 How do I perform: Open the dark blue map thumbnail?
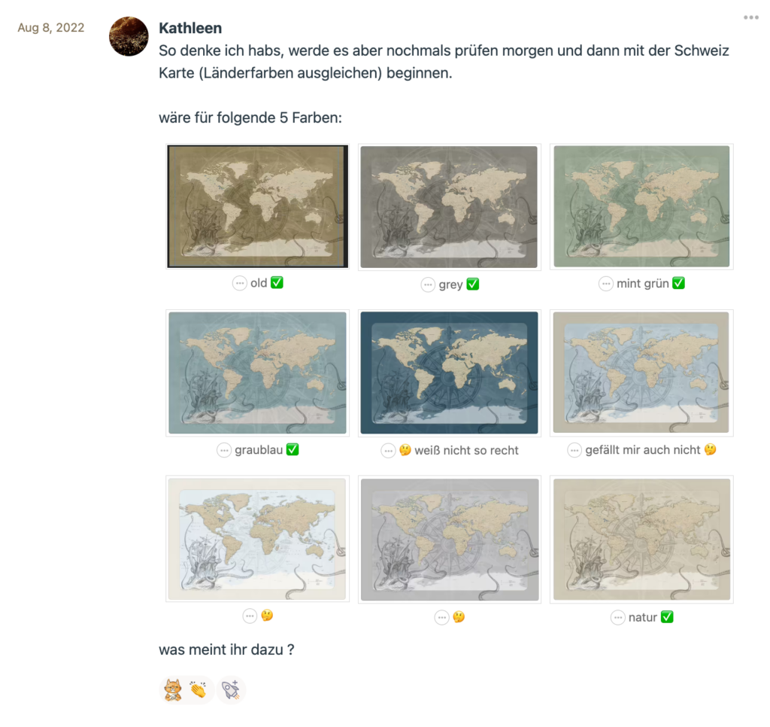(x=450, y=373)
